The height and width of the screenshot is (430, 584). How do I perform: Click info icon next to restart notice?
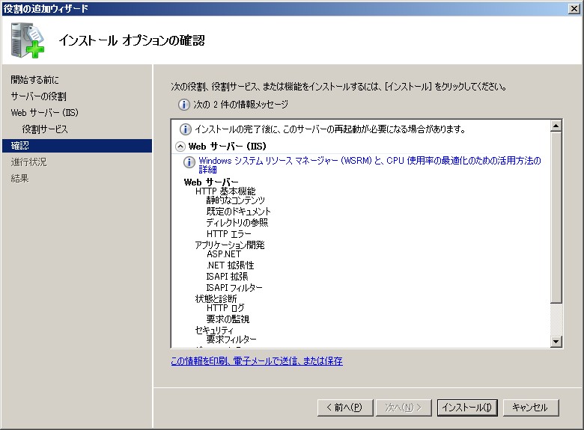point(186,129)
